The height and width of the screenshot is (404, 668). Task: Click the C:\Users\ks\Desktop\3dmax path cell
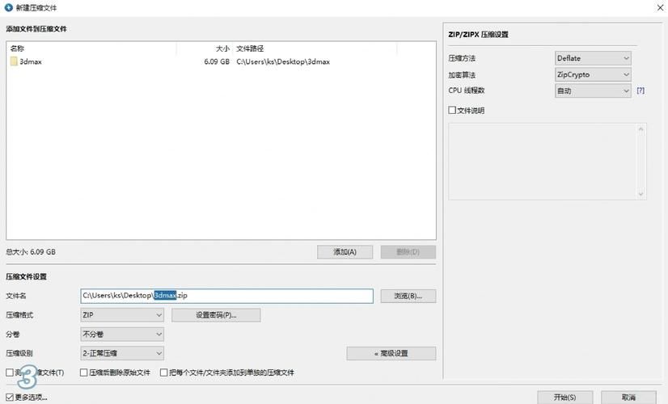tap(283, 61)
